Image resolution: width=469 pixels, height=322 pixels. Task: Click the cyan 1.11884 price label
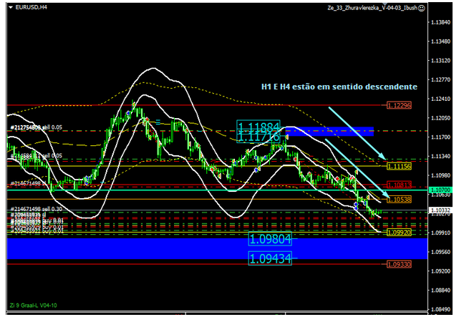(x=260, y=126)
